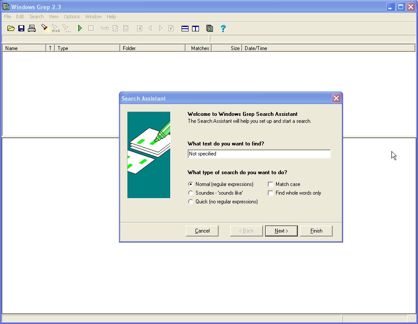Click the Back button in Search Assistant
The height and width of the screenshot is (324, 418).
pyautogui.click(x=246, y=231)
